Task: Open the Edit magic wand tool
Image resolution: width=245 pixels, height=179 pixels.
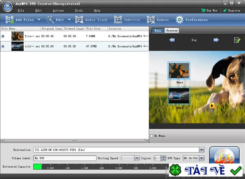Action: click(x=50, y=20)
